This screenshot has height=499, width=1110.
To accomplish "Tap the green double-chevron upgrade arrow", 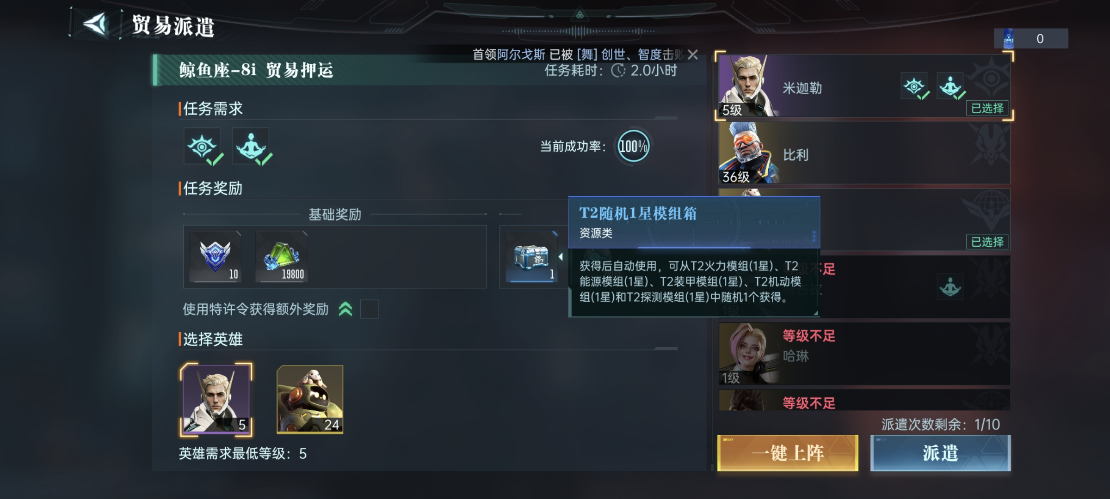I will pos(345,309).
